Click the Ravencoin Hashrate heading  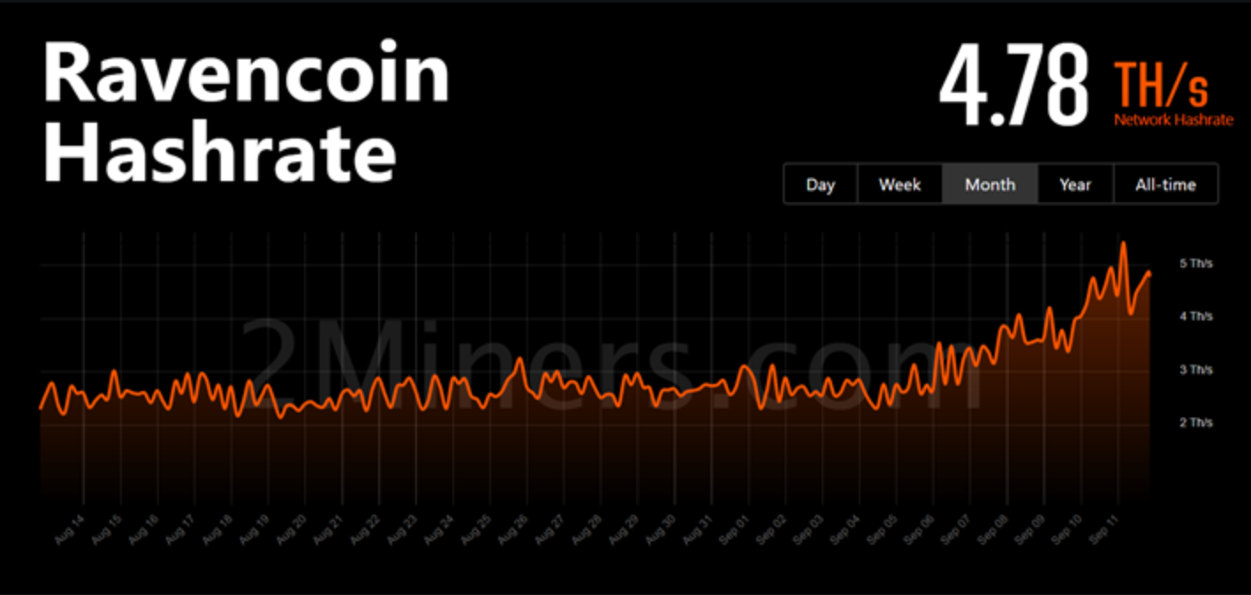pos(246,112)
